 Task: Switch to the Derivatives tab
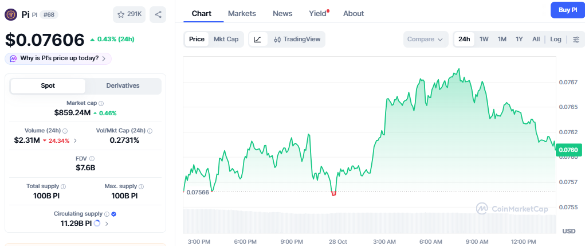pos(123,86)
